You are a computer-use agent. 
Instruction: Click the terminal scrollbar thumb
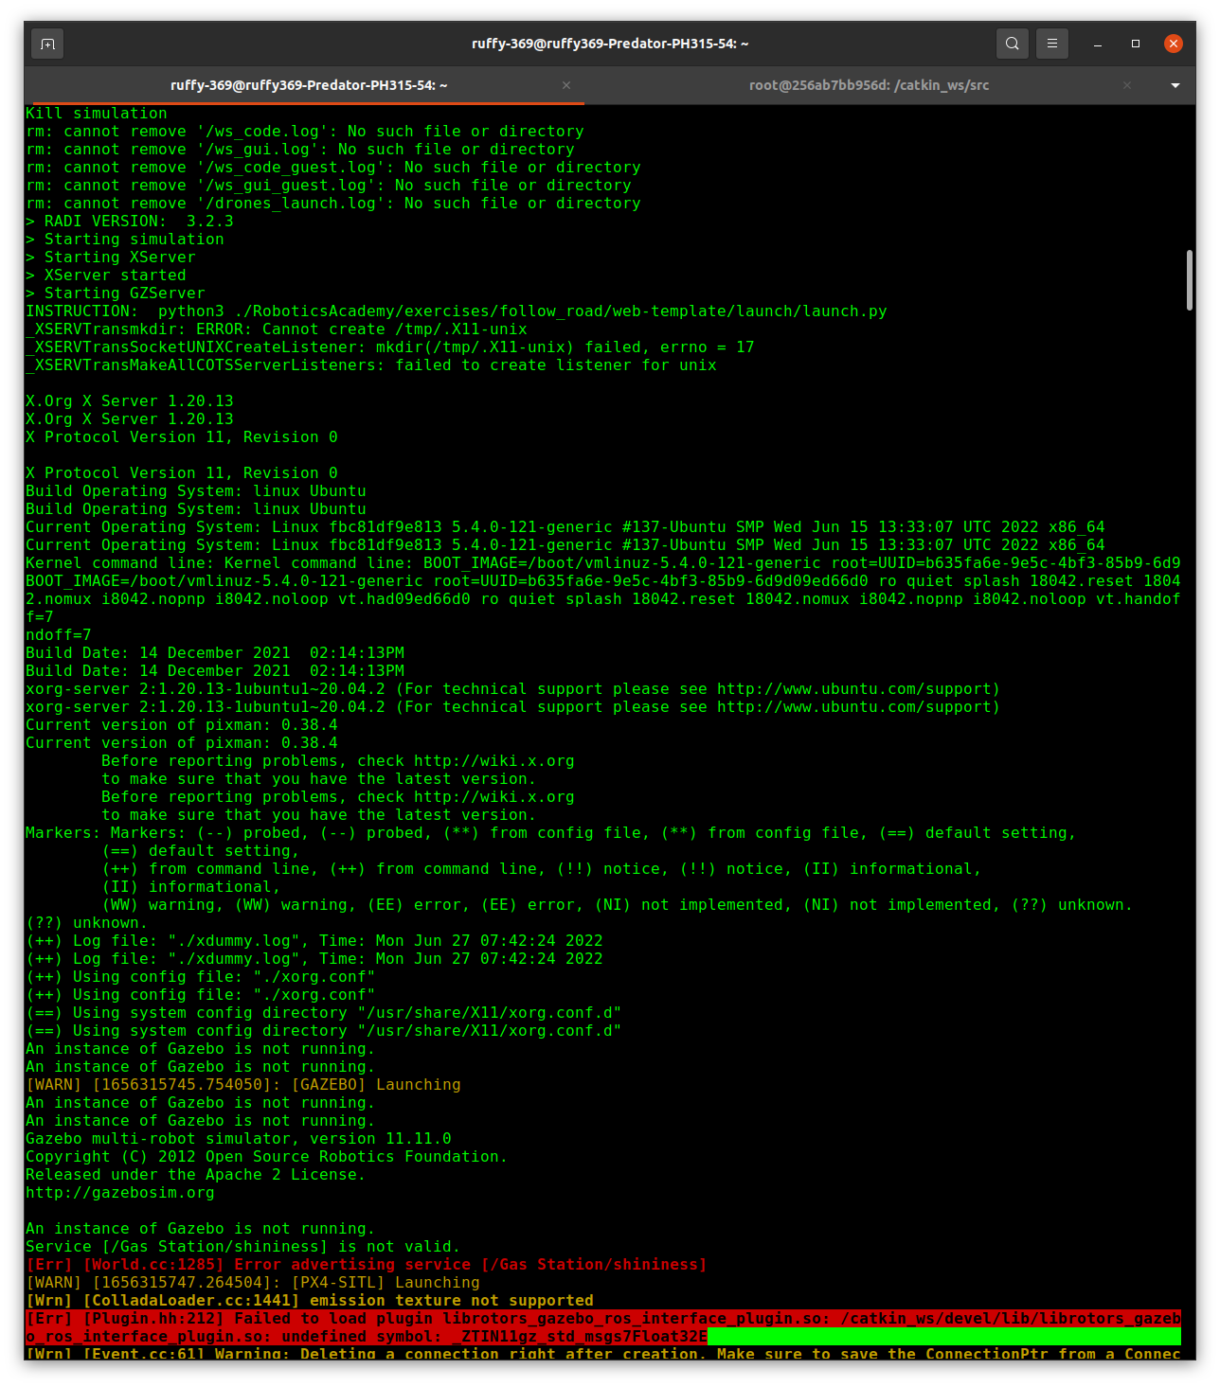point(1190,279)
